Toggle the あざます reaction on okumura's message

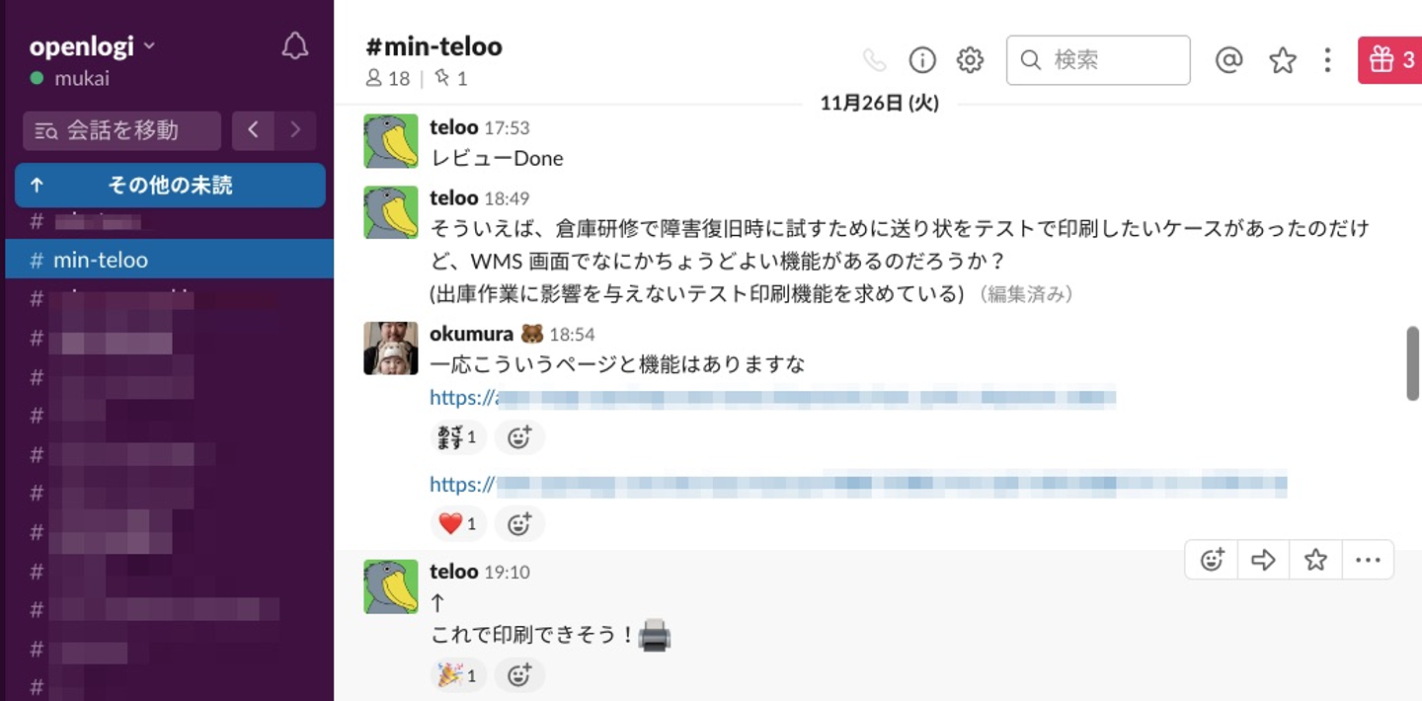[458, 436]
